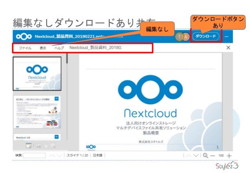This screenshot has width=250, height=173.
Task: Click the 日本語 language indicator
Action: click(x=98, y=155)
